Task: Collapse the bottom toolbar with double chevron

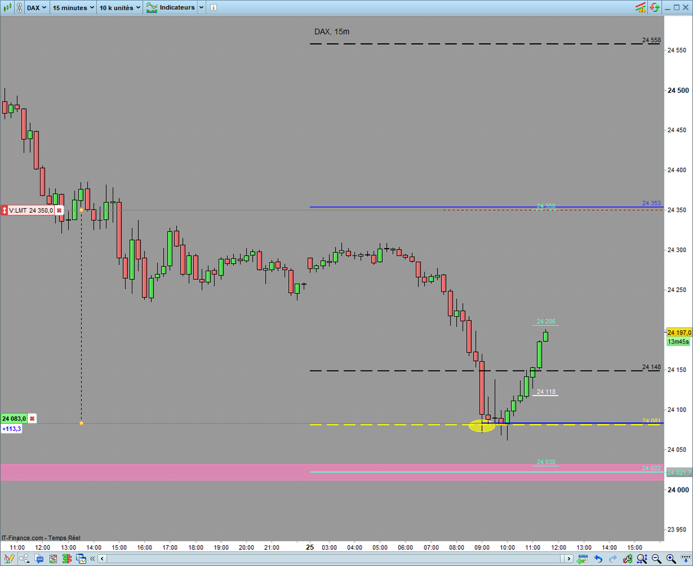Action: [x=93, y=558]
